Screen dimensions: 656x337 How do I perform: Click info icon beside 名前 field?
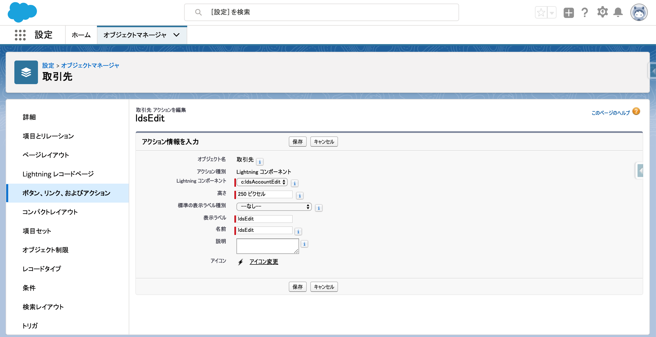tap(298, 232)
